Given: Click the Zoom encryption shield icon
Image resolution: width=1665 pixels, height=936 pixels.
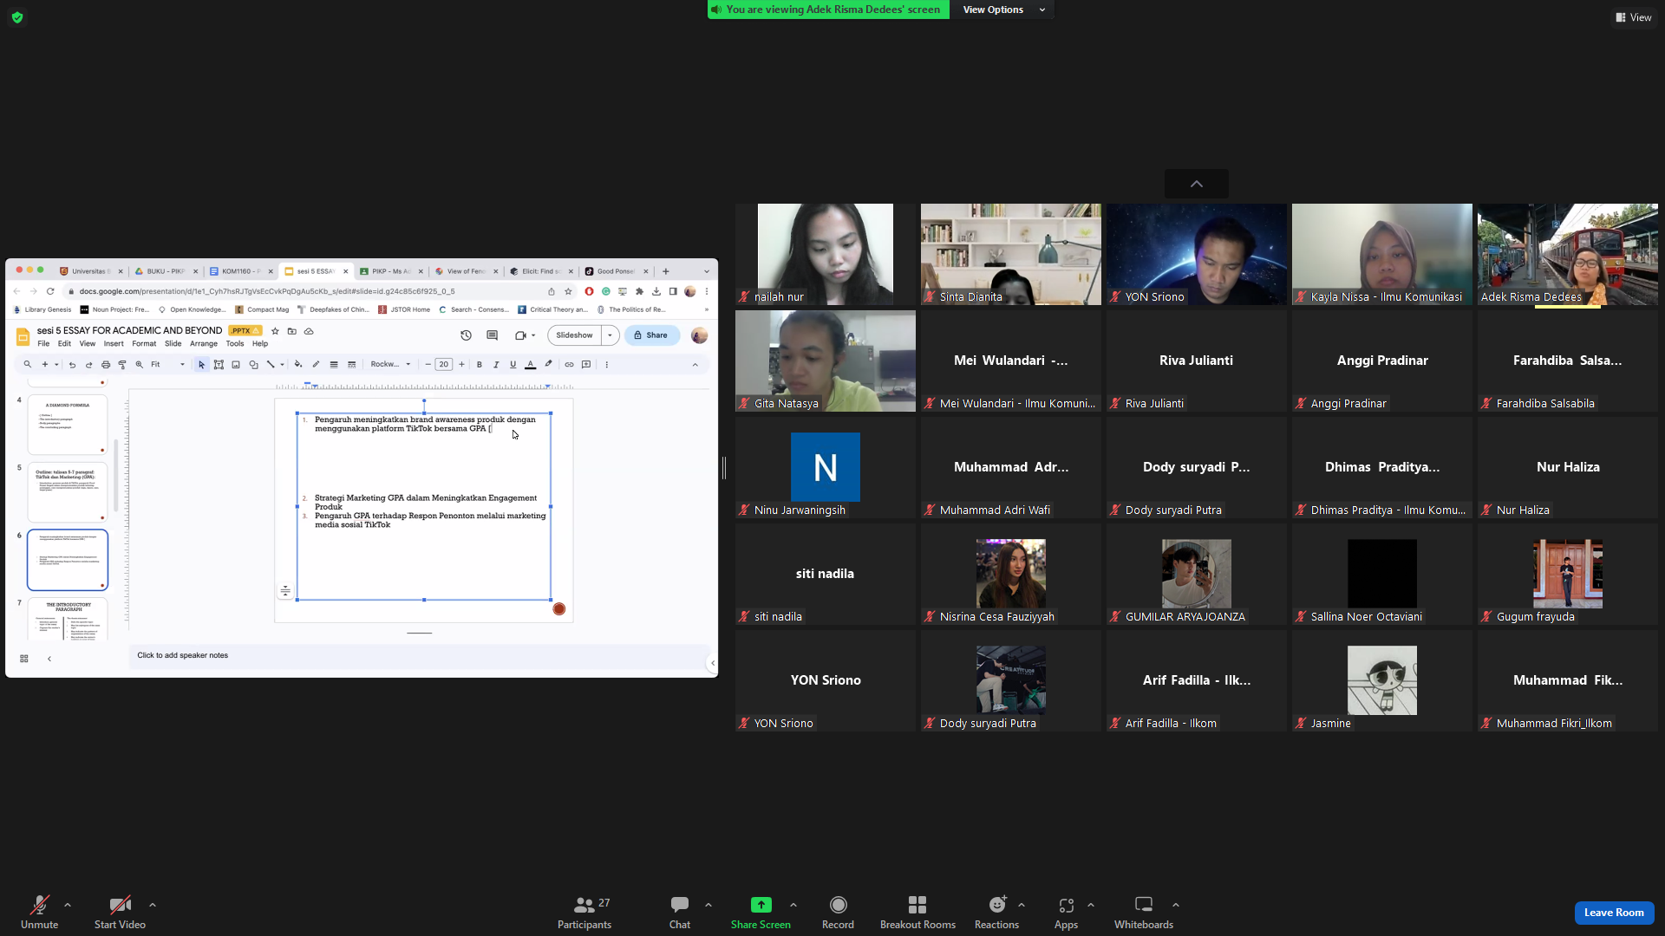Looking at the screenshot, I should (17, 17).
